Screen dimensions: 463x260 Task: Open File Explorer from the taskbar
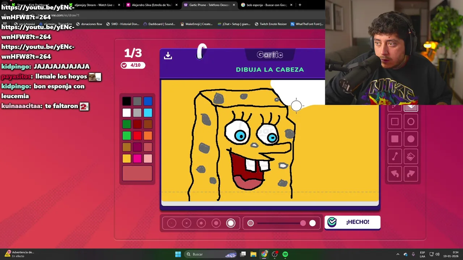pos(254,254)
